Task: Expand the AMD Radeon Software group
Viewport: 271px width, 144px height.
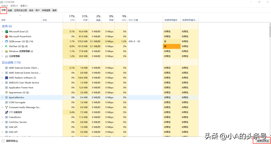Action: click(2, 78)
